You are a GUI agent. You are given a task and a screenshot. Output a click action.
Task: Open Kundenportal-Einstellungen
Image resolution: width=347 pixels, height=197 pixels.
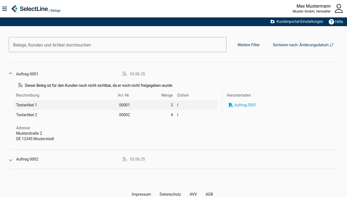[300, 22]
